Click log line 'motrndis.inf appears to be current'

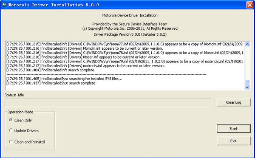click(85, 66)
